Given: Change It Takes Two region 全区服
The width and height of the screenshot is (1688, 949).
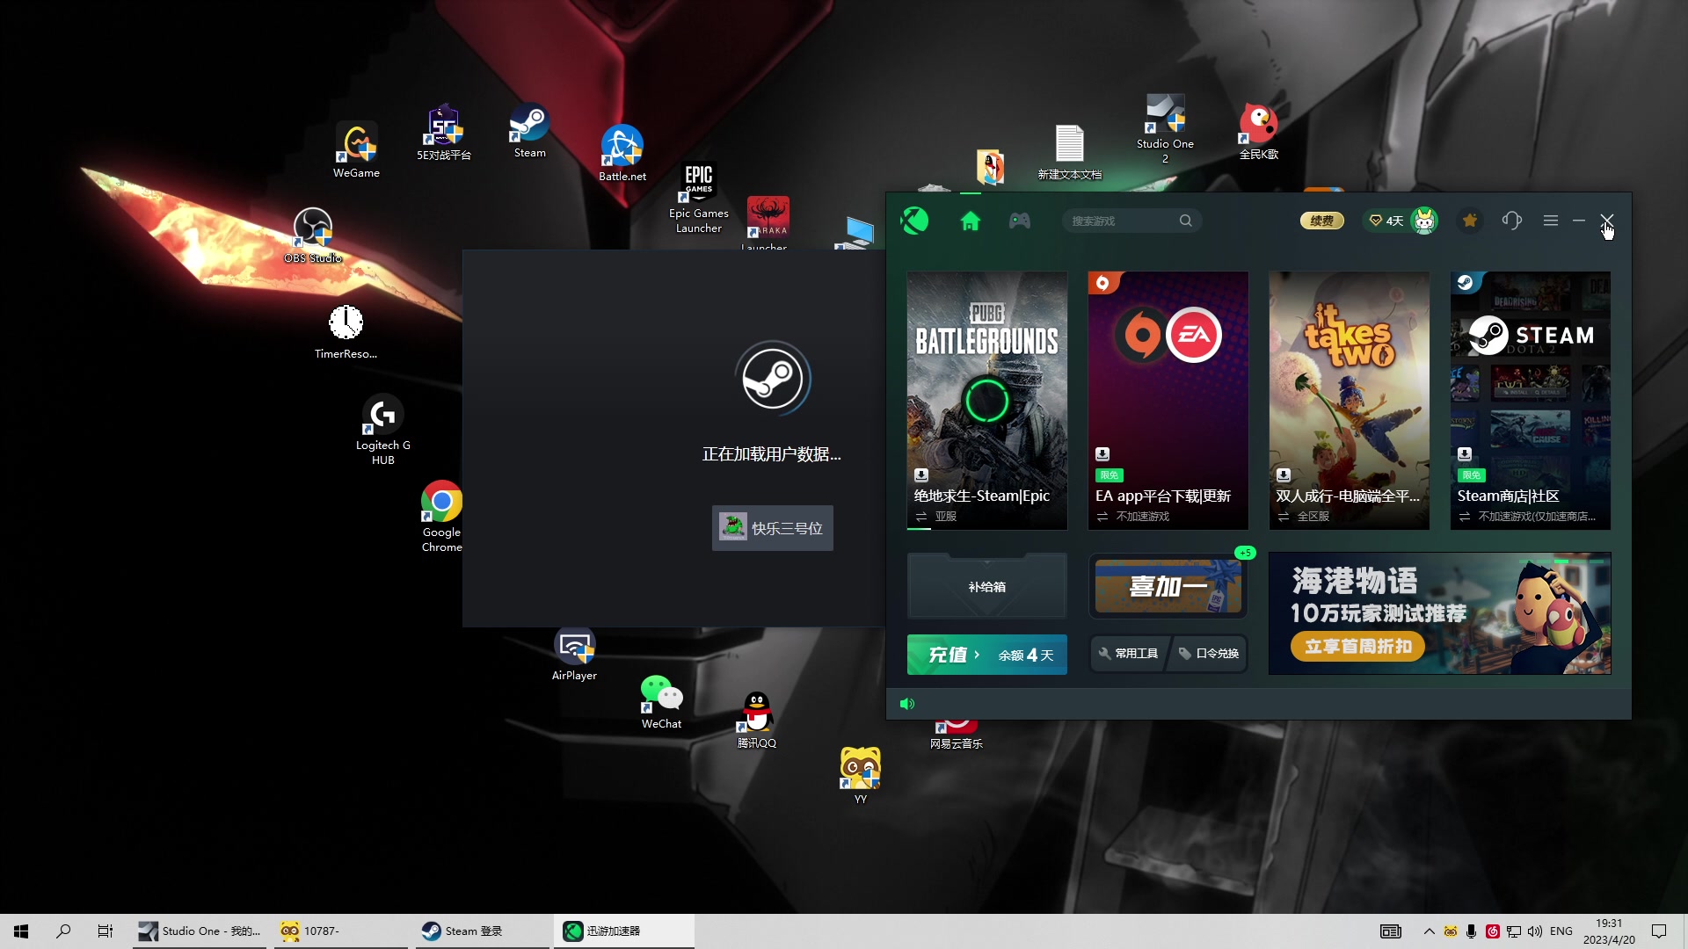Looking at the screenshot, I should coord(1303,517).
